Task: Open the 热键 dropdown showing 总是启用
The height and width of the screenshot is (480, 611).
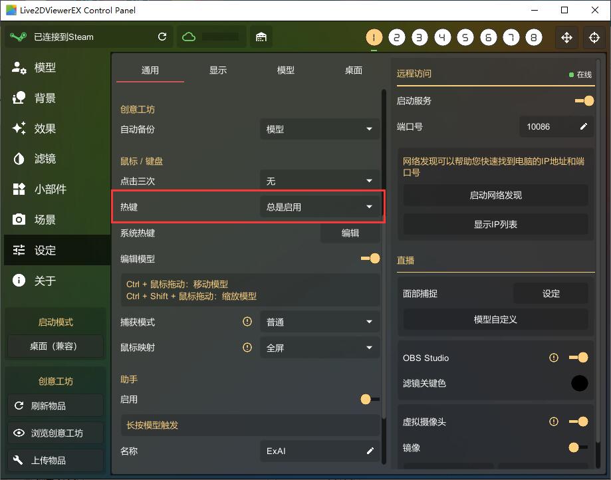Action: tap(320, 207)
